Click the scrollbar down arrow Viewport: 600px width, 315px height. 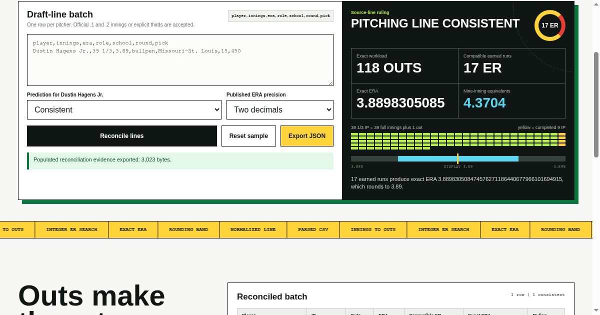click(x=596, y=310)
